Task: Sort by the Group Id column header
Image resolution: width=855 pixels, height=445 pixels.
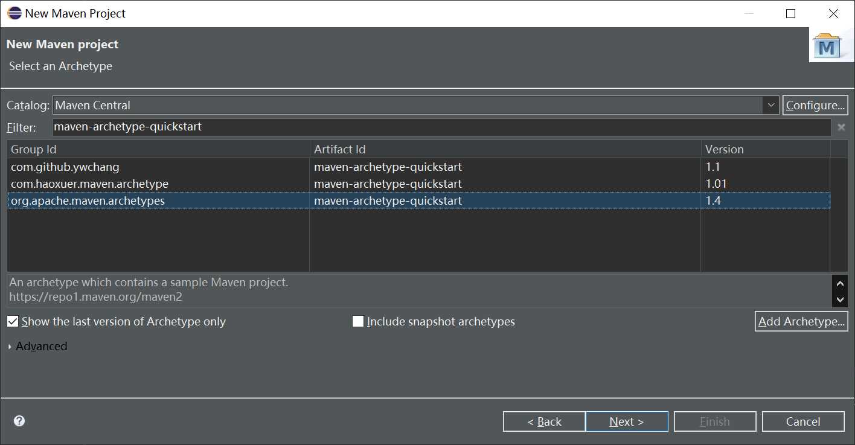Action: click(159, 149)
